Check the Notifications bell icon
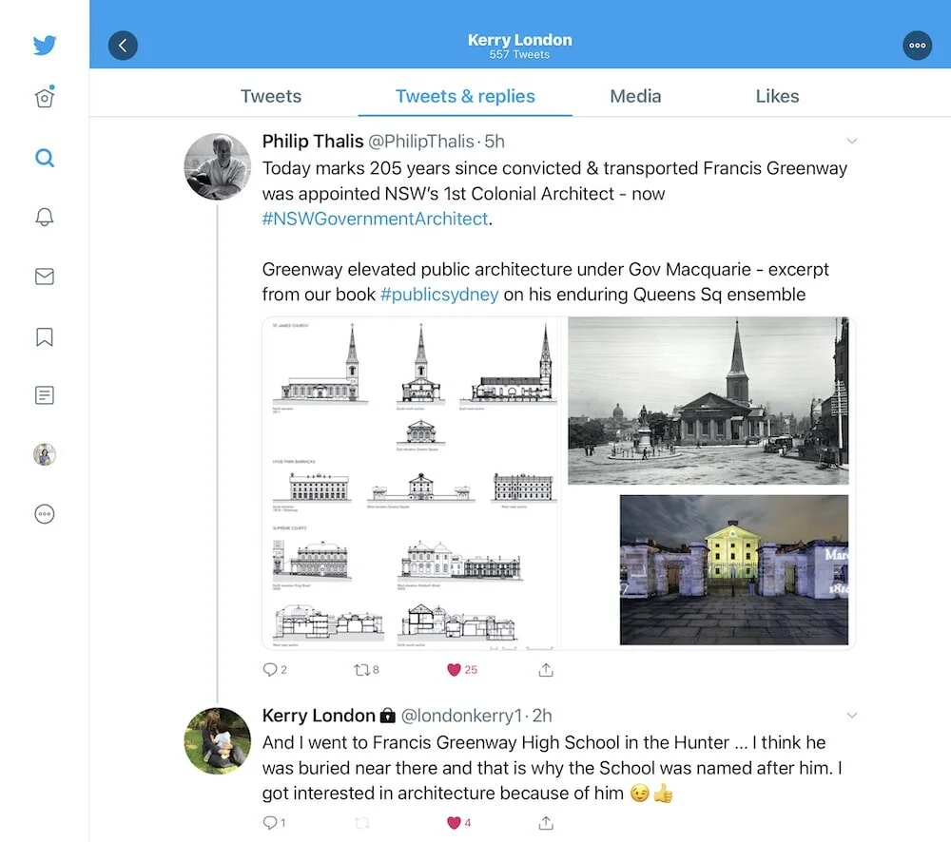Screen dimensions: 951x842 tap(44, 218)
